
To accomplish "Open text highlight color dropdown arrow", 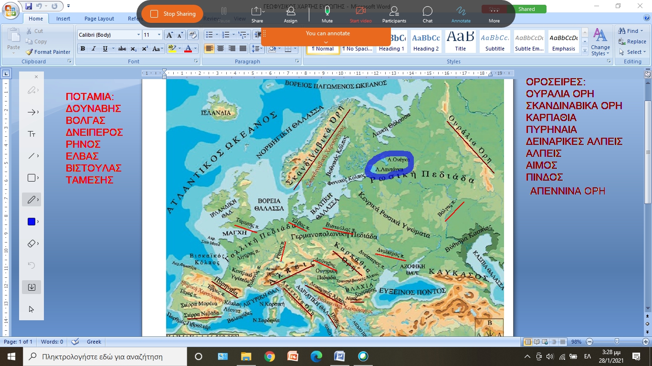I will (x=179, y=49).
